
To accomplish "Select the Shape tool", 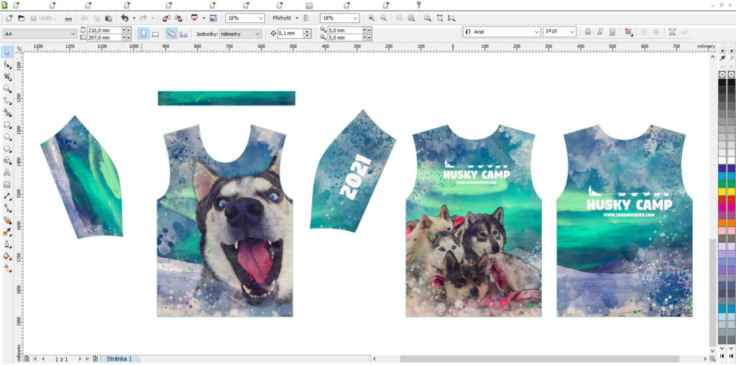I will point(7,64).
